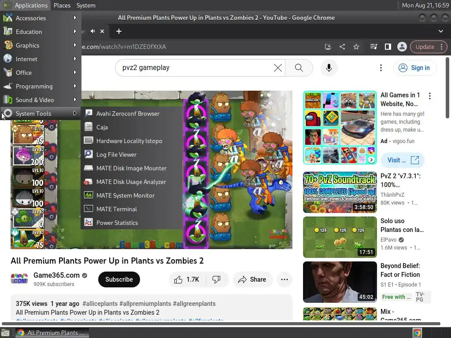Click the clock showing Mon Aug 21
Screen dimensions: 451x338
[x=425, y=5]
